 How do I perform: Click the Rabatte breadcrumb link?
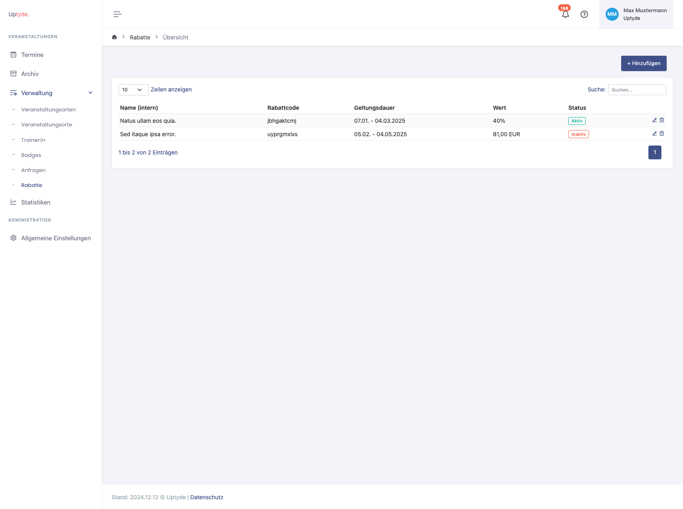click(140, 37)
